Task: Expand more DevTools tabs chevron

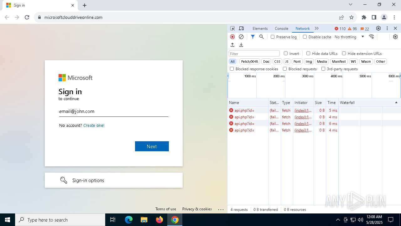Action: pos(317,28)
